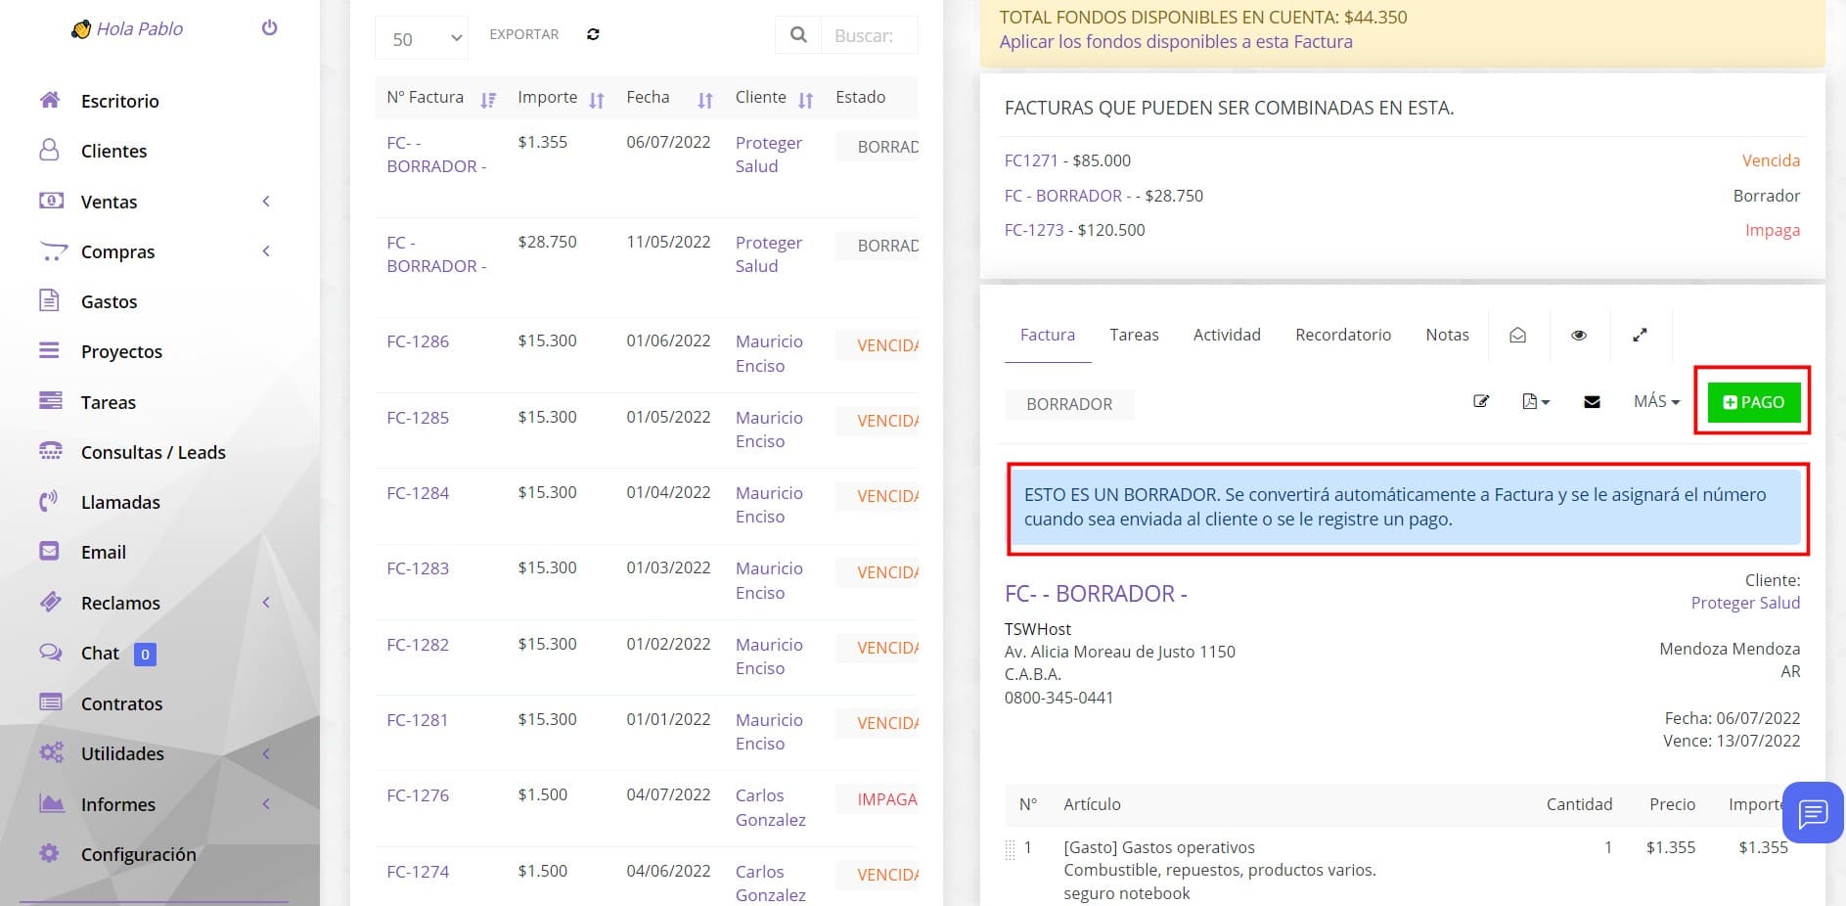Open invoice FC-1274 in list
The height and width of the screenshot is (906, 1846).
[418, 872]
